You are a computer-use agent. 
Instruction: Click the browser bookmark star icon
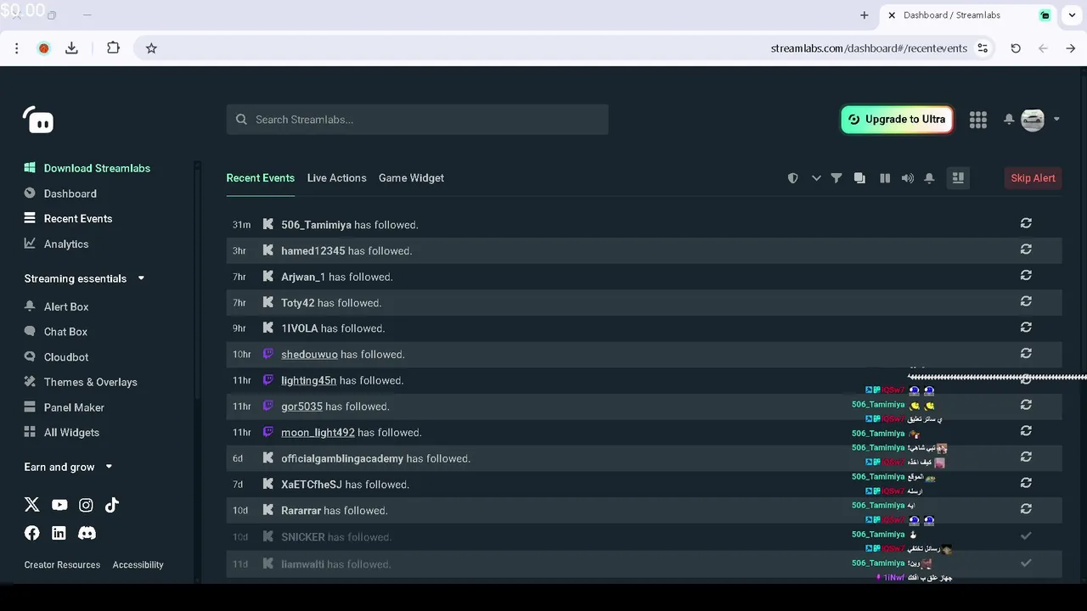(151, 48)
